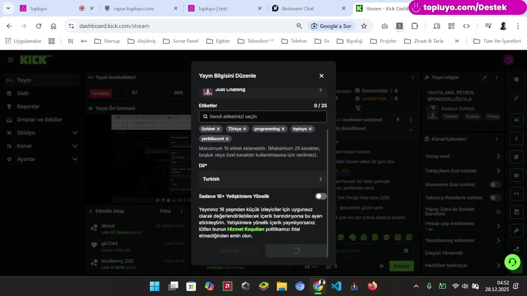
Task: Open the hamburger menu beside Kick logo
Action: coord(10,60)
